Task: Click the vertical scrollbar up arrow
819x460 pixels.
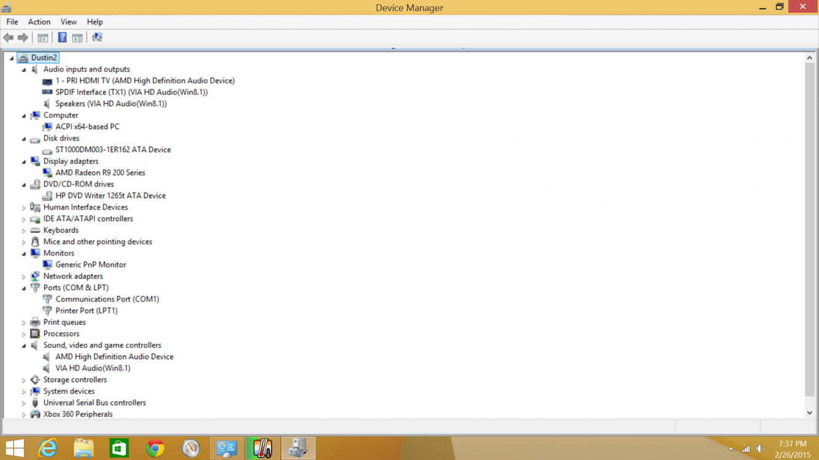Action: 809,58
